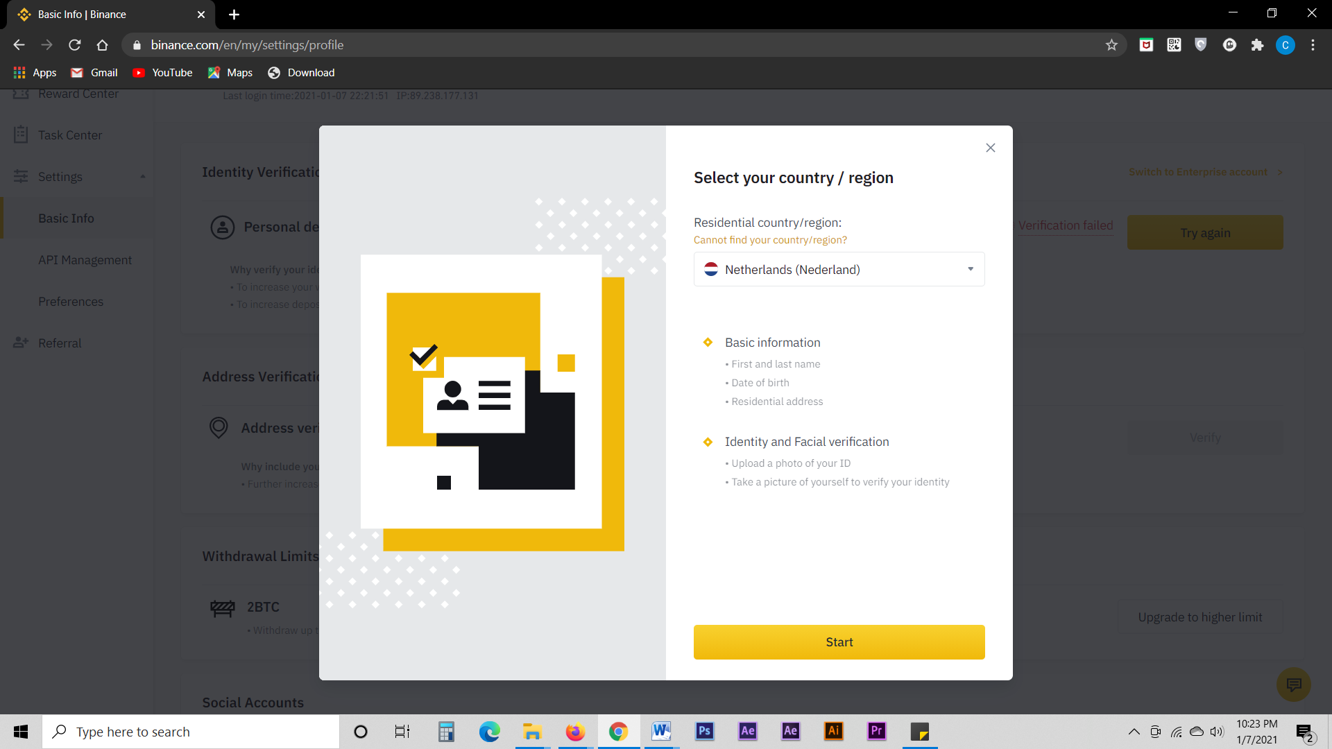Open the Windows Start menu
The height and width of the screenshot is (749, 1332).
coord(21,732)
